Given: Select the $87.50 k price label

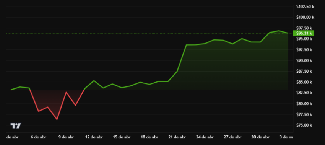Looking at the screenshot, I should tap(304, 72).
